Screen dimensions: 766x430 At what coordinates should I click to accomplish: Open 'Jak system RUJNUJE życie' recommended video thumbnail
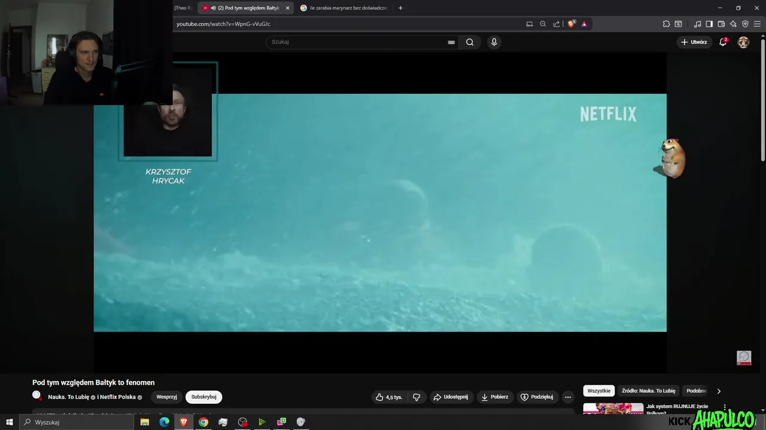coord(613,409)
